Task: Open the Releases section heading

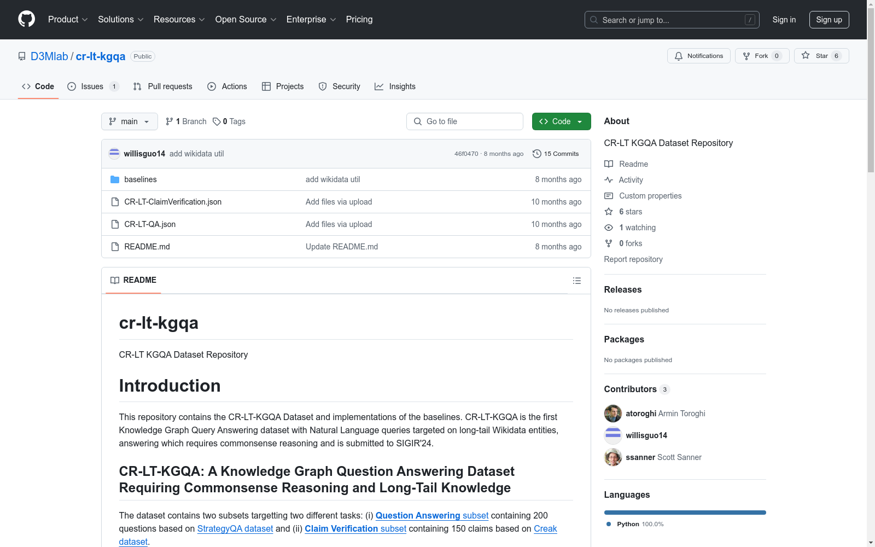Action: click(x=623, y=289)
